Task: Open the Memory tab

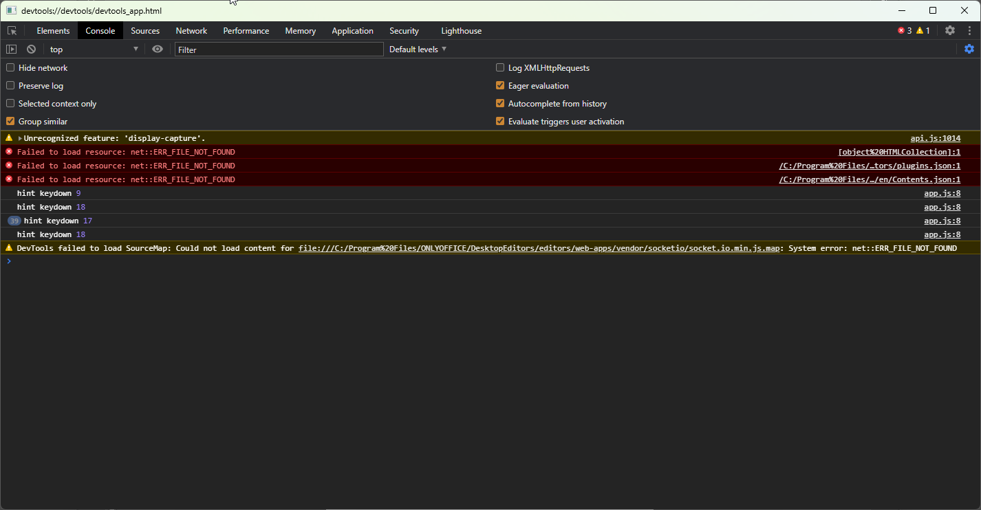Action: (301, 31)
